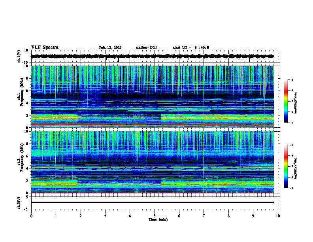Click the "4" kHz tick on ch.2 spectrogram axis
Image resolution: width=313 pixels, height=242 pixels.
(27, 168)
